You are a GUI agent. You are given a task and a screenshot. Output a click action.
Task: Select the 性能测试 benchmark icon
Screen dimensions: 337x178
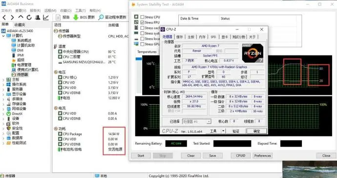coord(9,143)
